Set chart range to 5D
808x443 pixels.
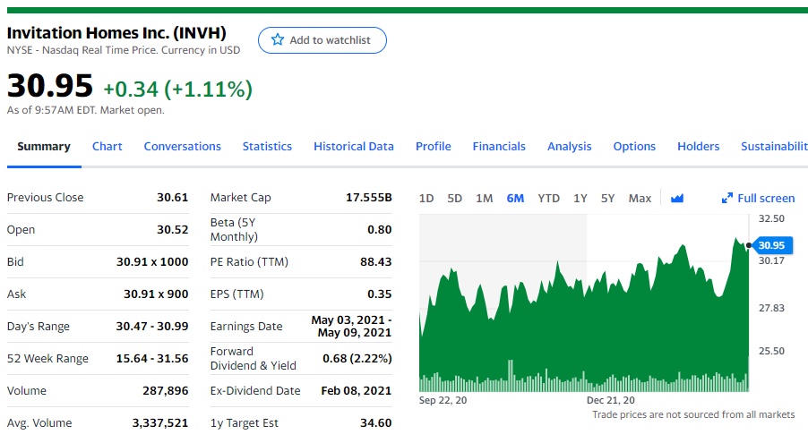point(454,199)
